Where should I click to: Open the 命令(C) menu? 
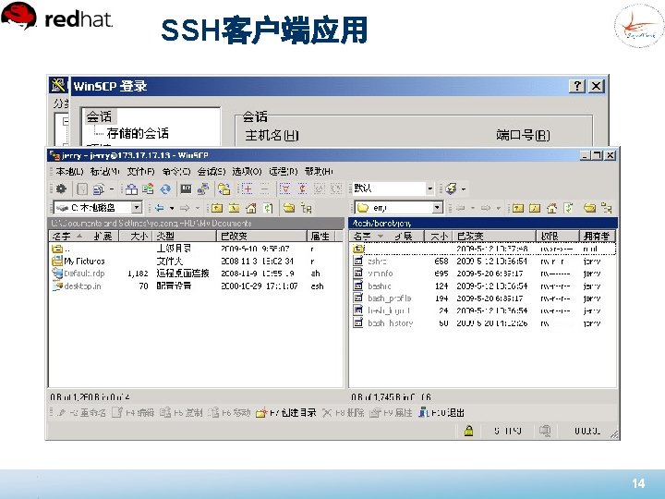coord(176,172)
